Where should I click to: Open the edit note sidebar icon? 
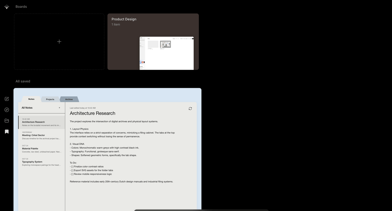[7, 99]
